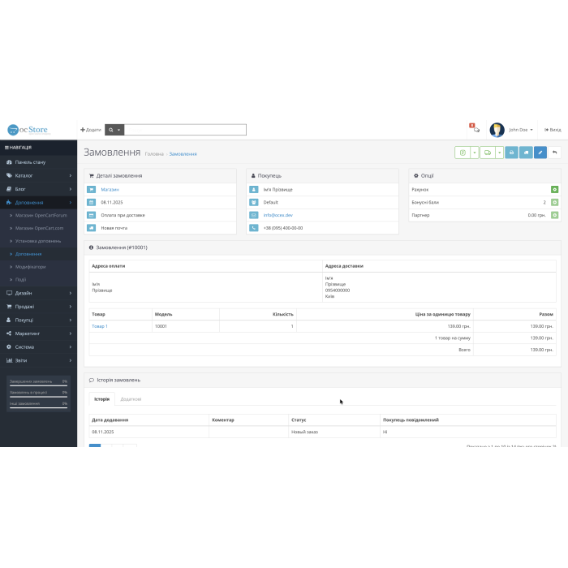The width and height of the screenshot is (568, 568).
Task: Click the Головна breadcrumb link
Action: (154, 154)
